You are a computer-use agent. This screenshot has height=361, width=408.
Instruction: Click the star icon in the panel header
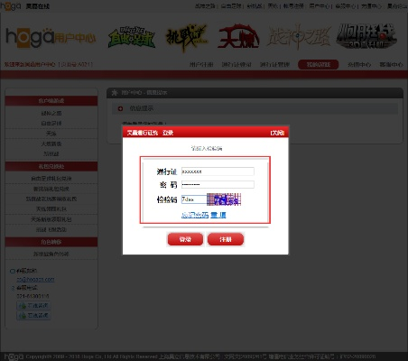(x=115, y=93)
